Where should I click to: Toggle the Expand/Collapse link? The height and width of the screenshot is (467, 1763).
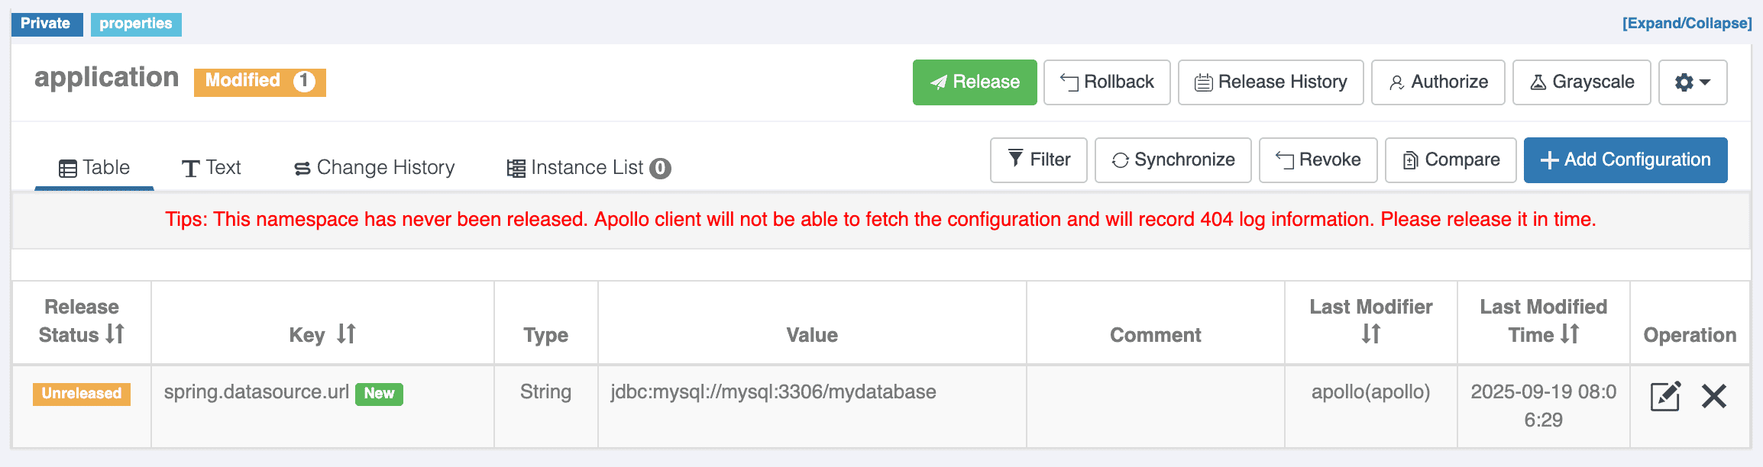click(x=1687, y=24)
